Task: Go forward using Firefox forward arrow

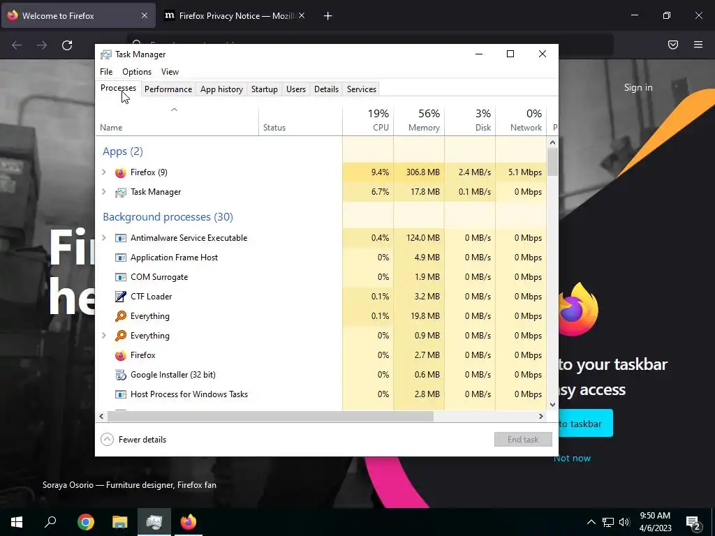Action: (42, 45)
